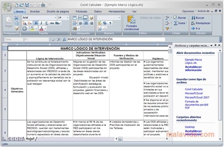
Task: Open the number format dropdown
Action: pyautogui.click(x=119, y=17)
